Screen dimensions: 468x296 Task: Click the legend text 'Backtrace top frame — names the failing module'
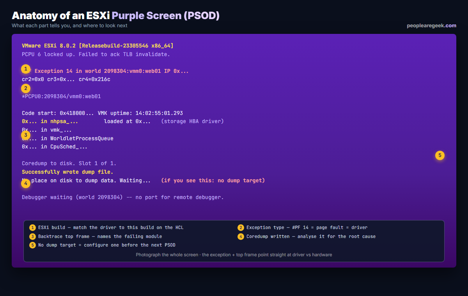[x=100, y=236]
